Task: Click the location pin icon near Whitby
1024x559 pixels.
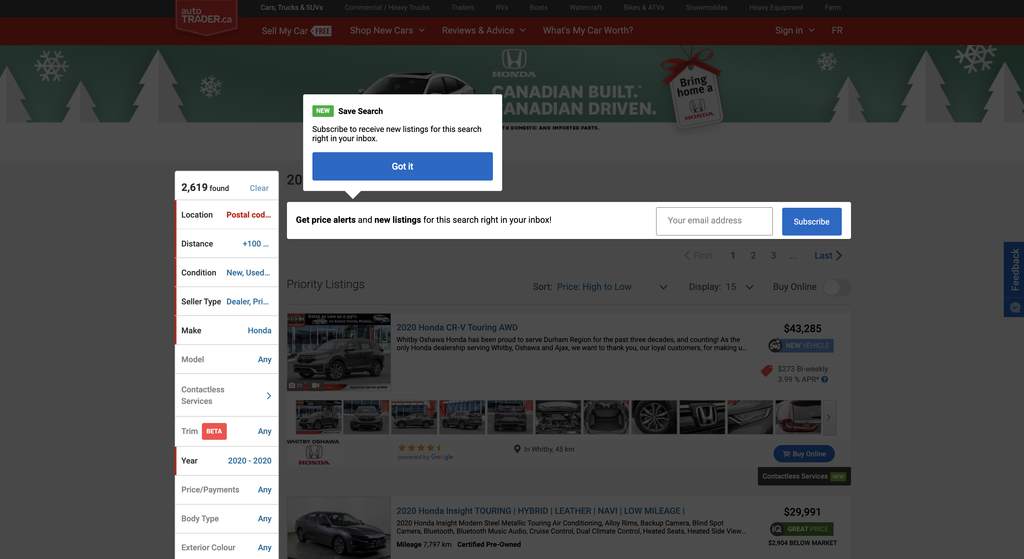Action: [x=517, y=449]
